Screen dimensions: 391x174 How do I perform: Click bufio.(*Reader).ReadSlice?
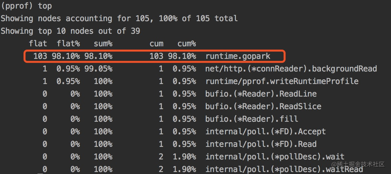point(263,107)
